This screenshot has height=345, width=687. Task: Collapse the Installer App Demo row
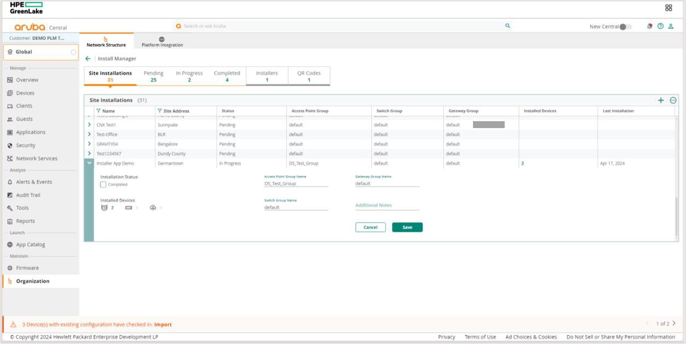89,163
